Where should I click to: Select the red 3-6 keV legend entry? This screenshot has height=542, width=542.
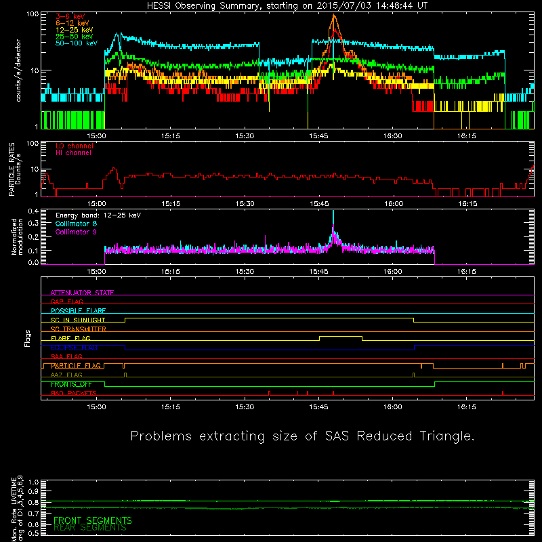click(x=70, y=16)
